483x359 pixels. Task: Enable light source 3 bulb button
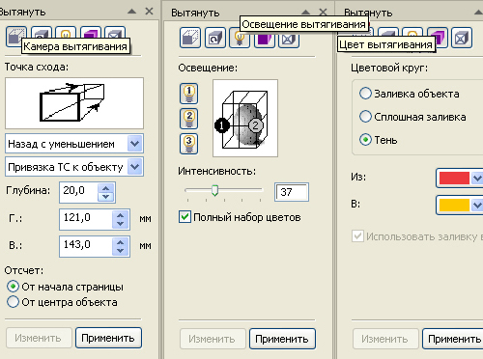[189, 144]
